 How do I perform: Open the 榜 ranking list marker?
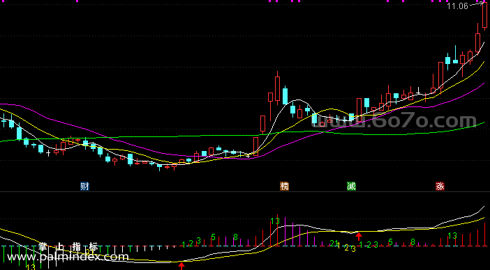[284, 186]
